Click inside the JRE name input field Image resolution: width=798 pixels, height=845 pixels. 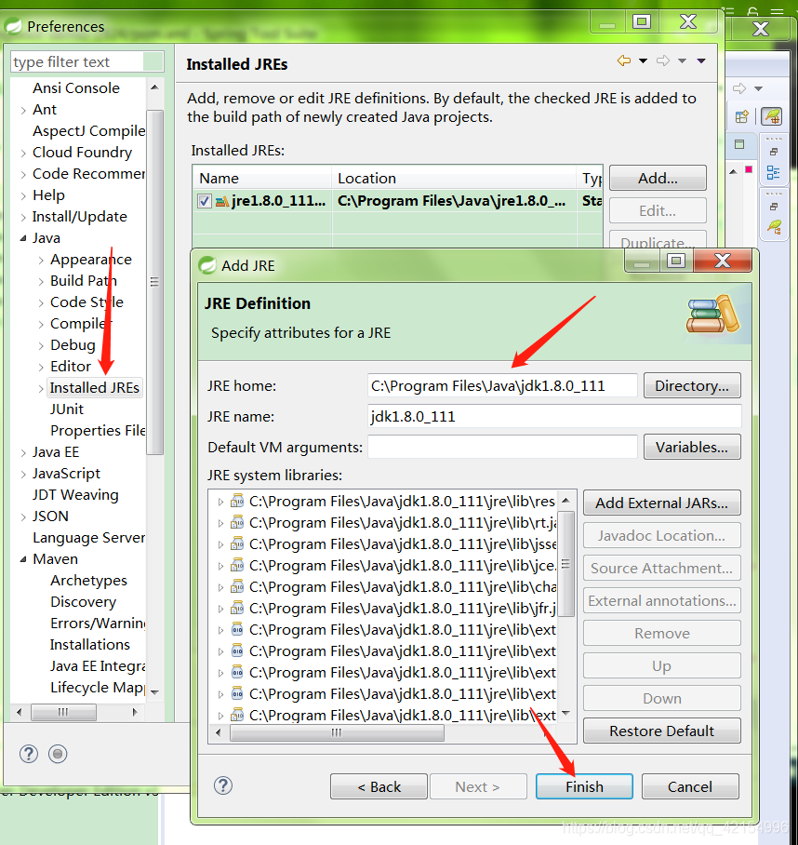coord(554,416)
